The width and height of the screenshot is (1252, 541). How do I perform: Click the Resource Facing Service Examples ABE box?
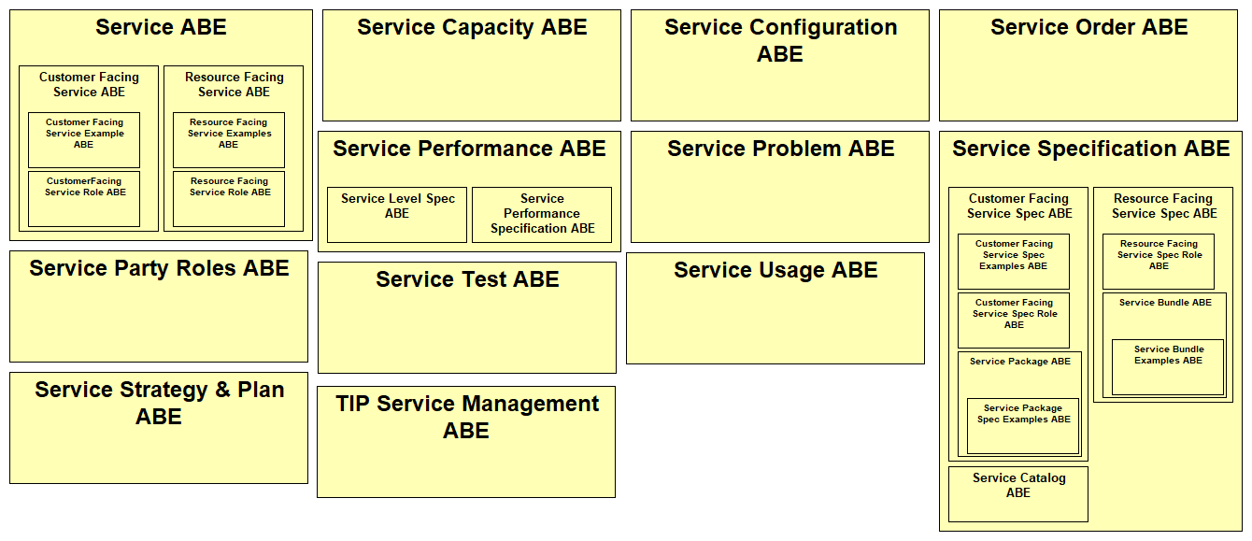[229, 140]
